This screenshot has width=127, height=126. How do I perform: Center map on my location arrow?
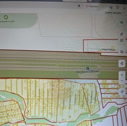122,92
